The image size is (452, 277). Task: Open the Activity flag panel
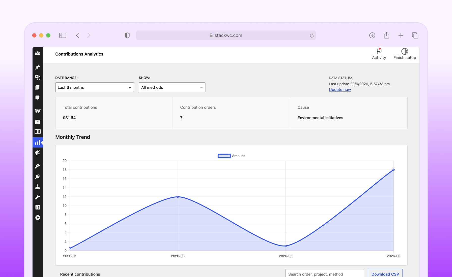pyautogui.click(x=379, y=54)
